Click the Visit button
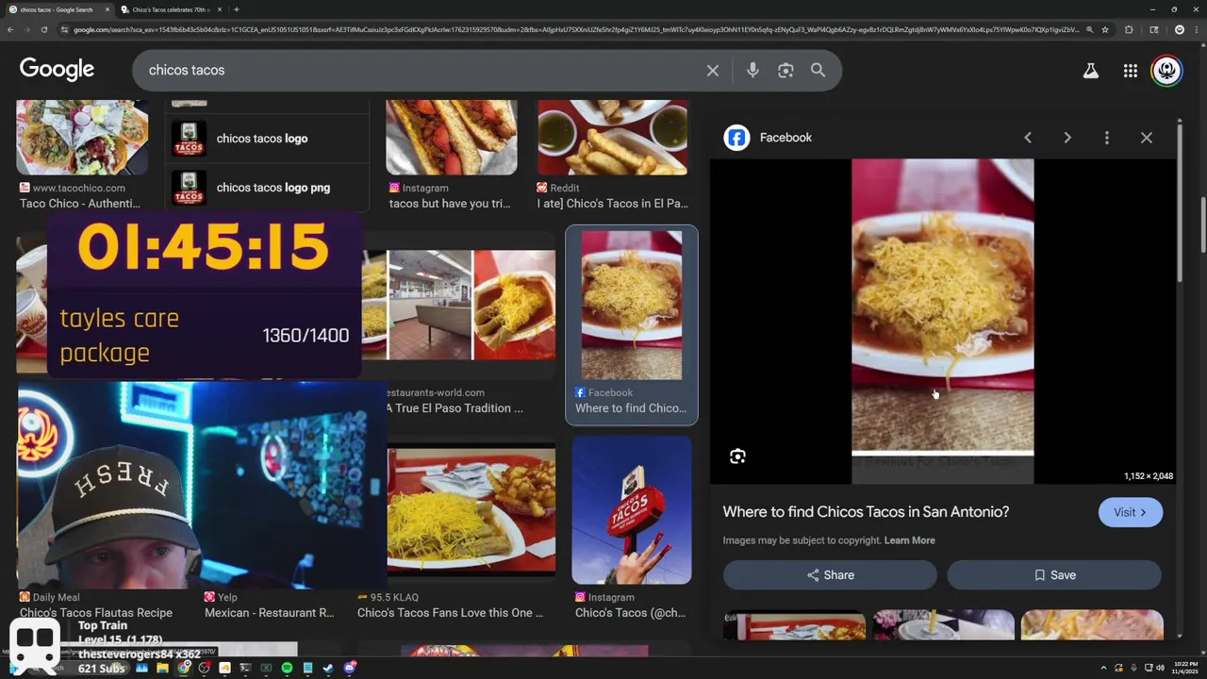The width and height of the screenshot is (1207, 679). click(1131, 512)
